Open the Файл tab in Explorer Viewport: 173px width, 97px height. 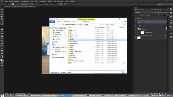[x=52, y=22]
